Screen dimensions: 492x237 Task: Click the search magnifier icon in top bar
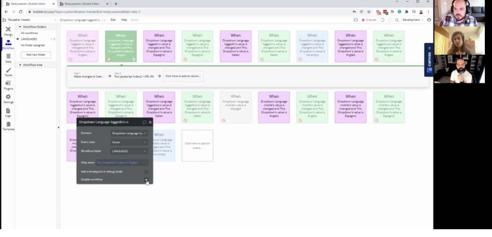(x=397, y=20)
